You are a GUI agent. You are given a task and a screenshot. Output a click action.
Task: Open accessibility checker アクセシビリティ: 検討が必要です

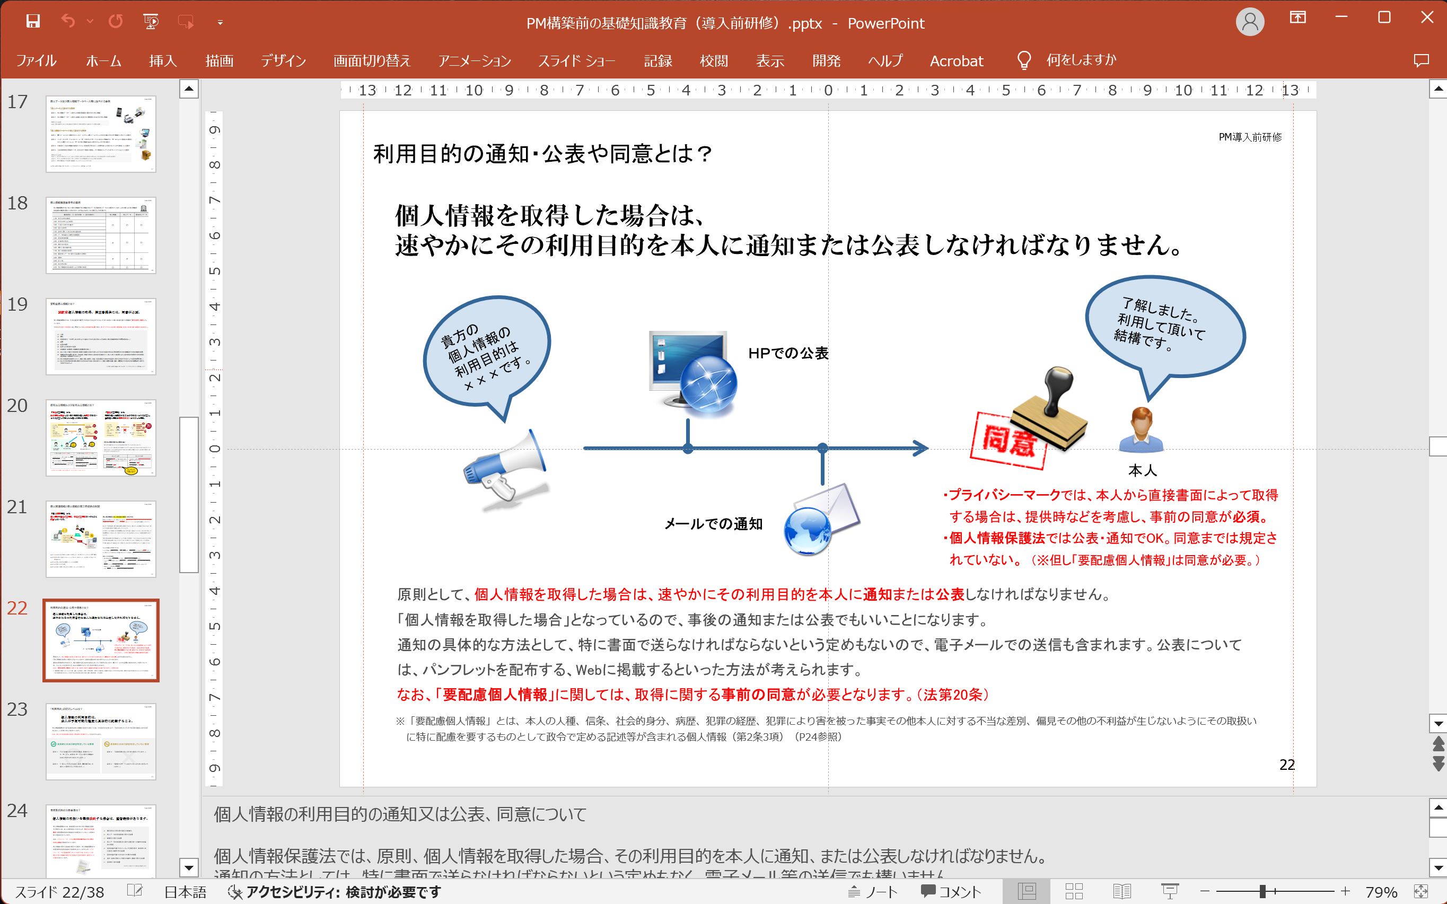tap(335, 892)
